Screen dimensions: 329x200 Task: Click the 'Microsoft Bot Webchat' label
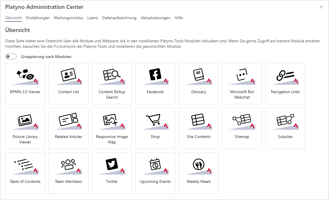point(242,95)
